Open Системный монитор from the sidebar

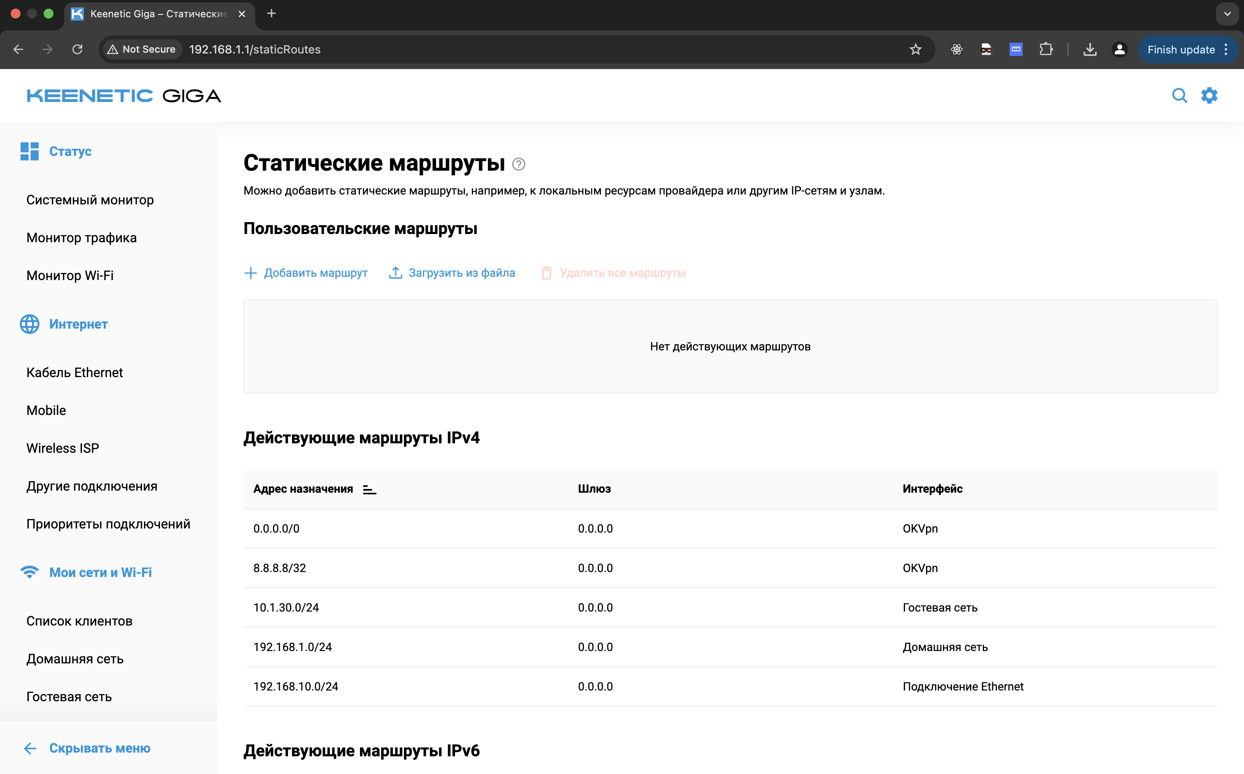pos(90,199)
